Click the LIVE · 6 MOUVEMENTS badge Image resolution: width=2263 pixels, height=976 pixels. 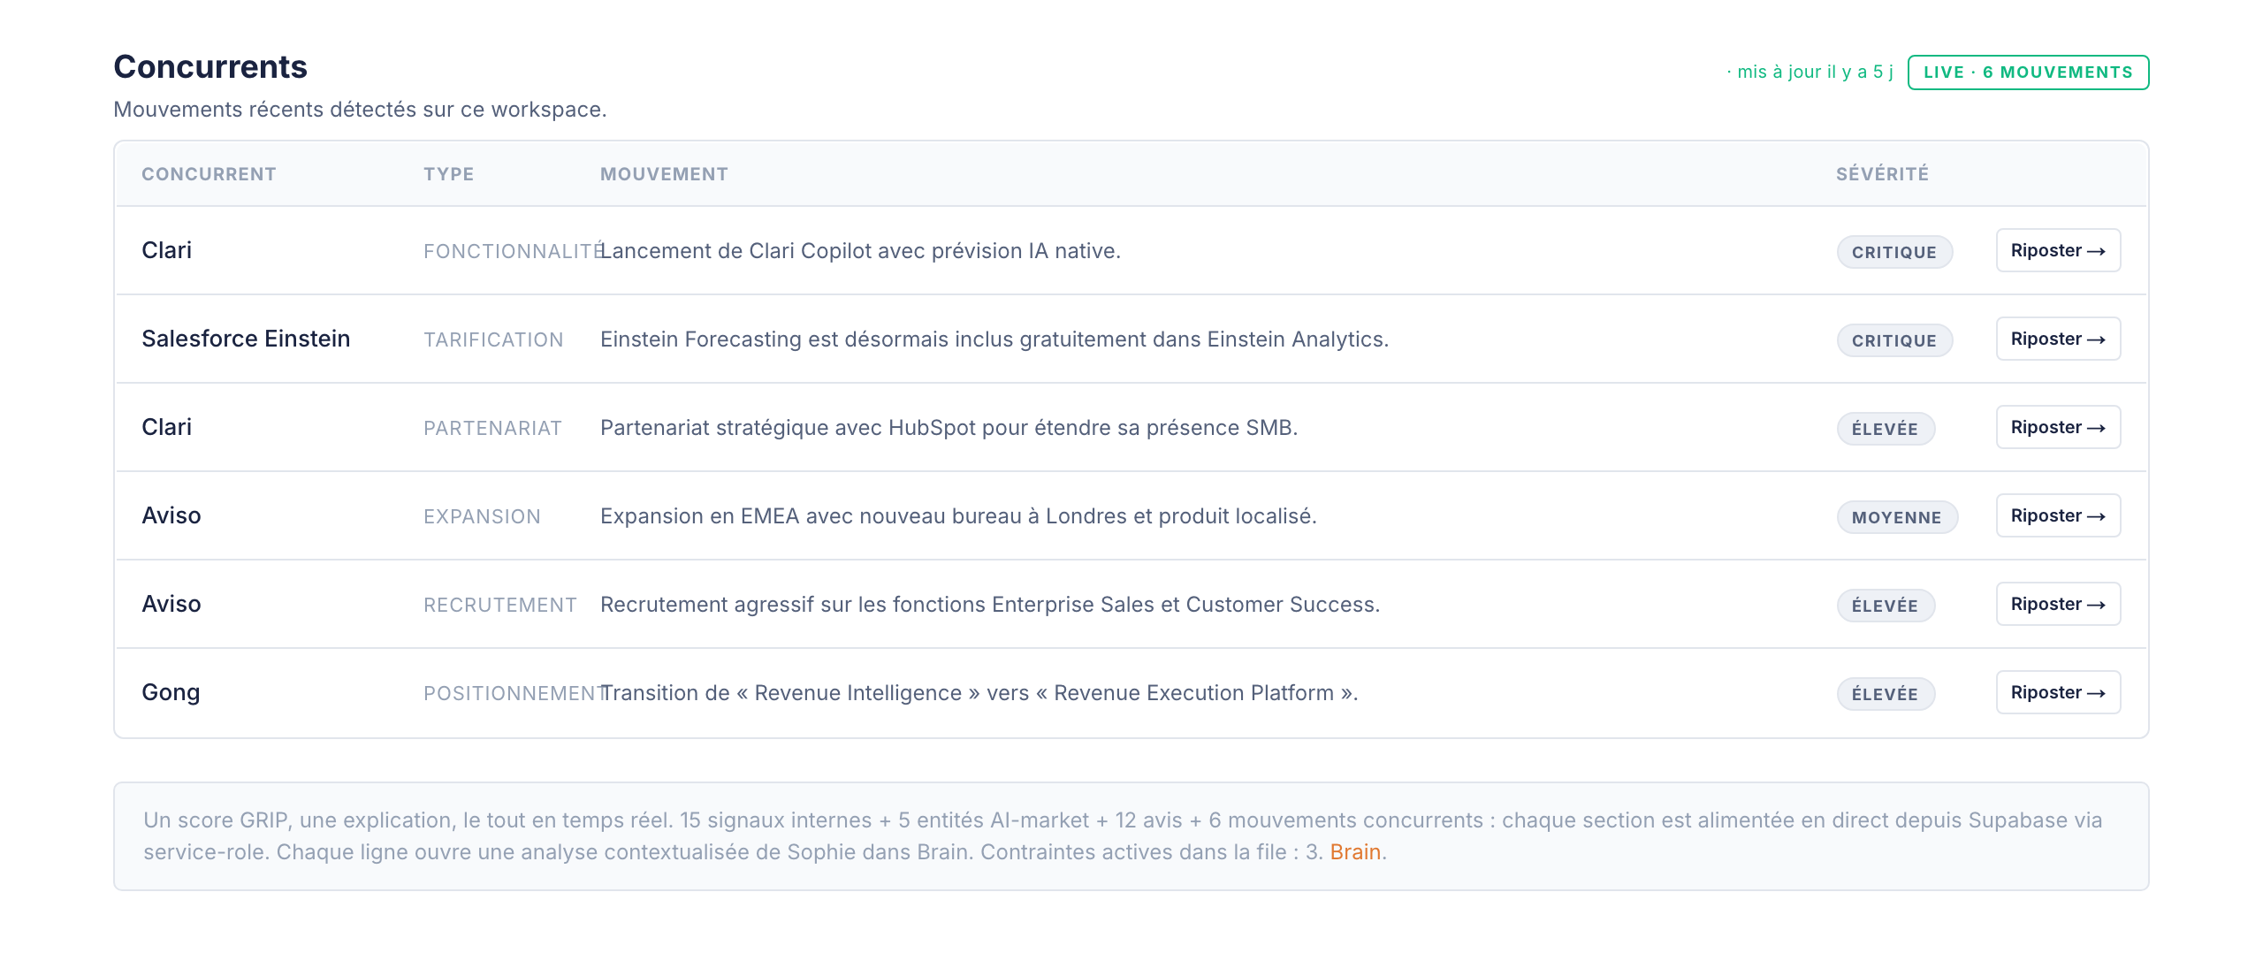click(2028, 72)
